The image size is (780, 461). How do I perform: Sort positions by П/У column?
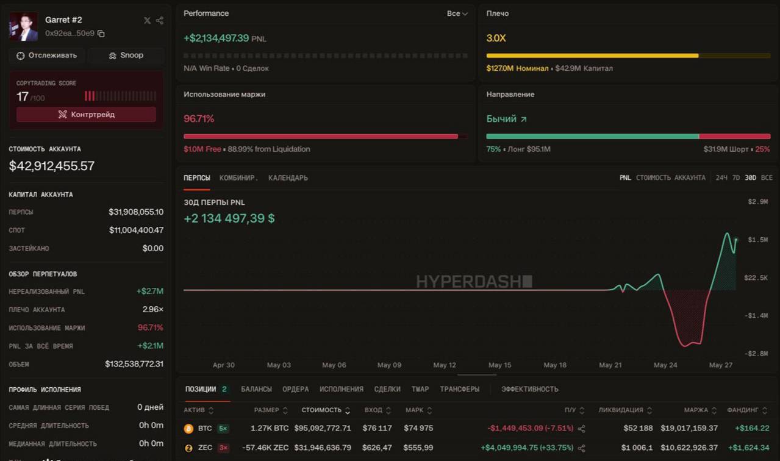574,410
